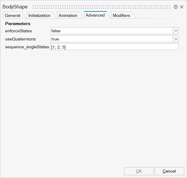This screenshot has height=178, width=187.
Task: Click the enforceStates parameter label
Action: [18, 31]
